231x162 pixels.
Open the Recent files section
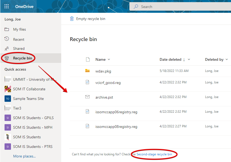pos(19,39)
